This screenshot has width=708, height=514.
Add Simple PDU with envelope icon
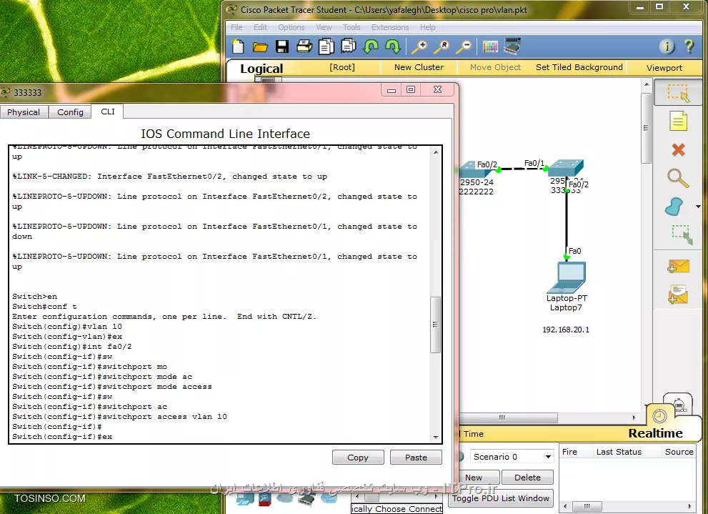tap(678, 267)
